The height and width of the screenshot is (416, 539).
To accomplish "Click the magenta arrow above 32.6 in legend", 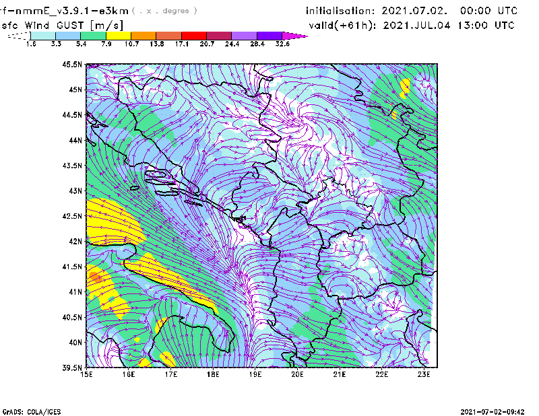I will tap(294, 36).
